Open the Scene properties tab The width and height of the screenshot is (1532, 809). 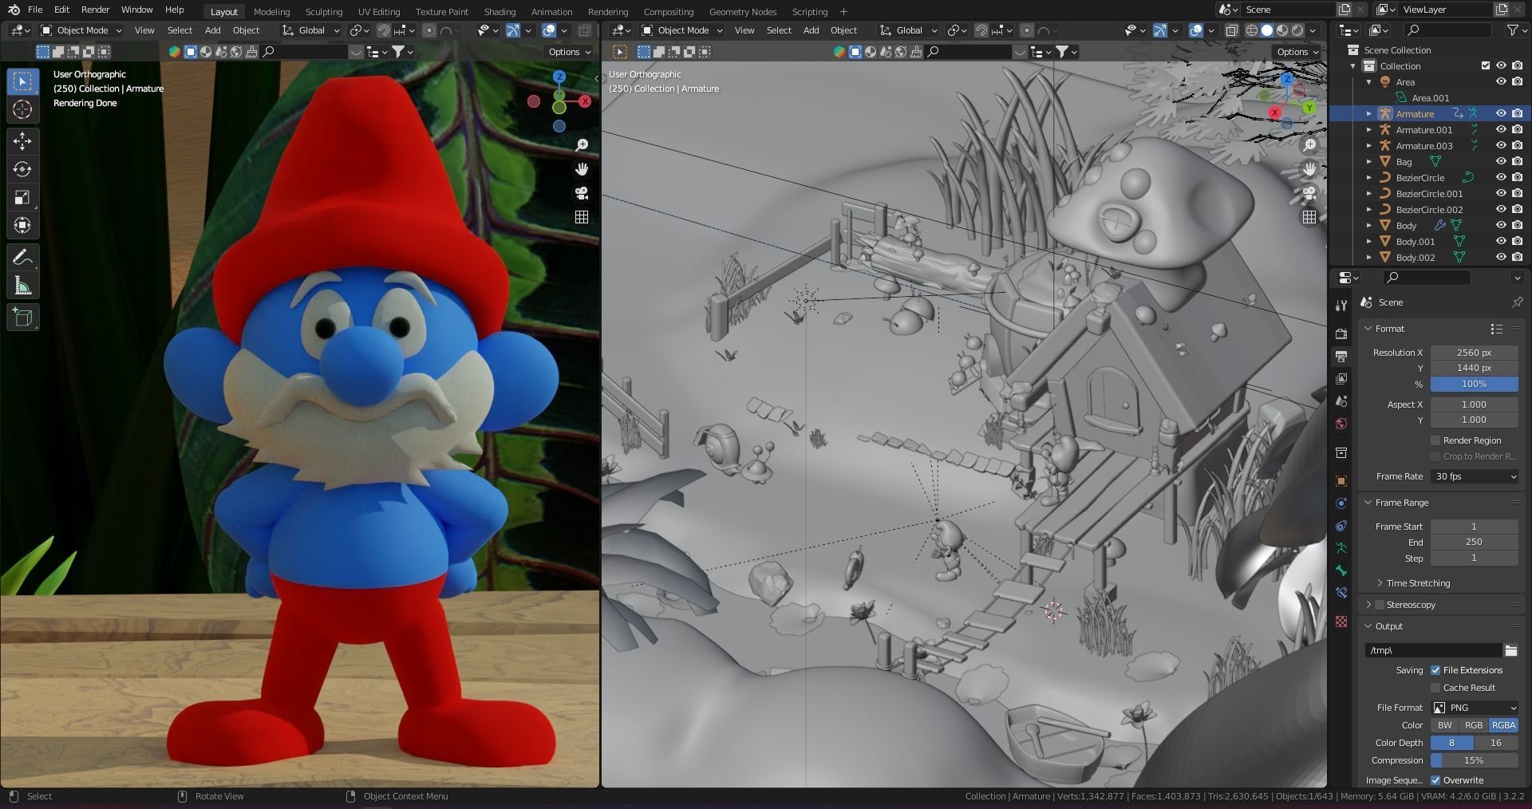[1341, 401]
